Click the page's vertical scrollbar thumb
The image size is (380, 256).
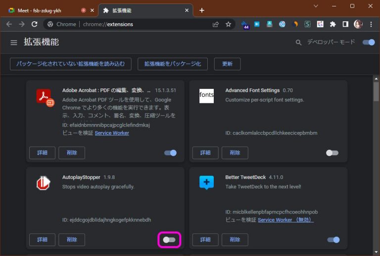376,92
